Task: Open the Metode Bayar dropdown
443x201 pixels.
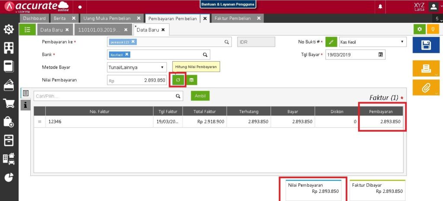Action: pos(137,67)
